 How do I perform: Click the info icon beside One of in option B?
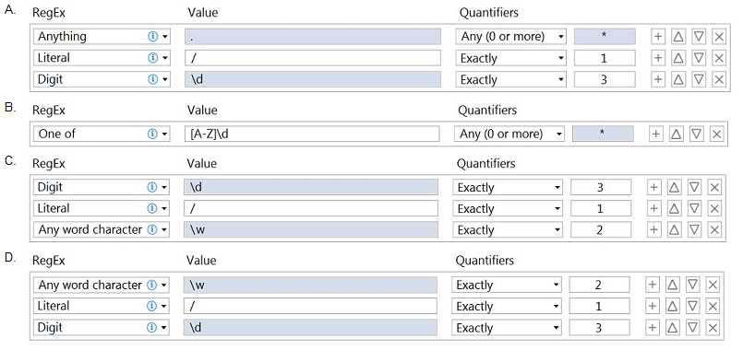click(152, 134)
